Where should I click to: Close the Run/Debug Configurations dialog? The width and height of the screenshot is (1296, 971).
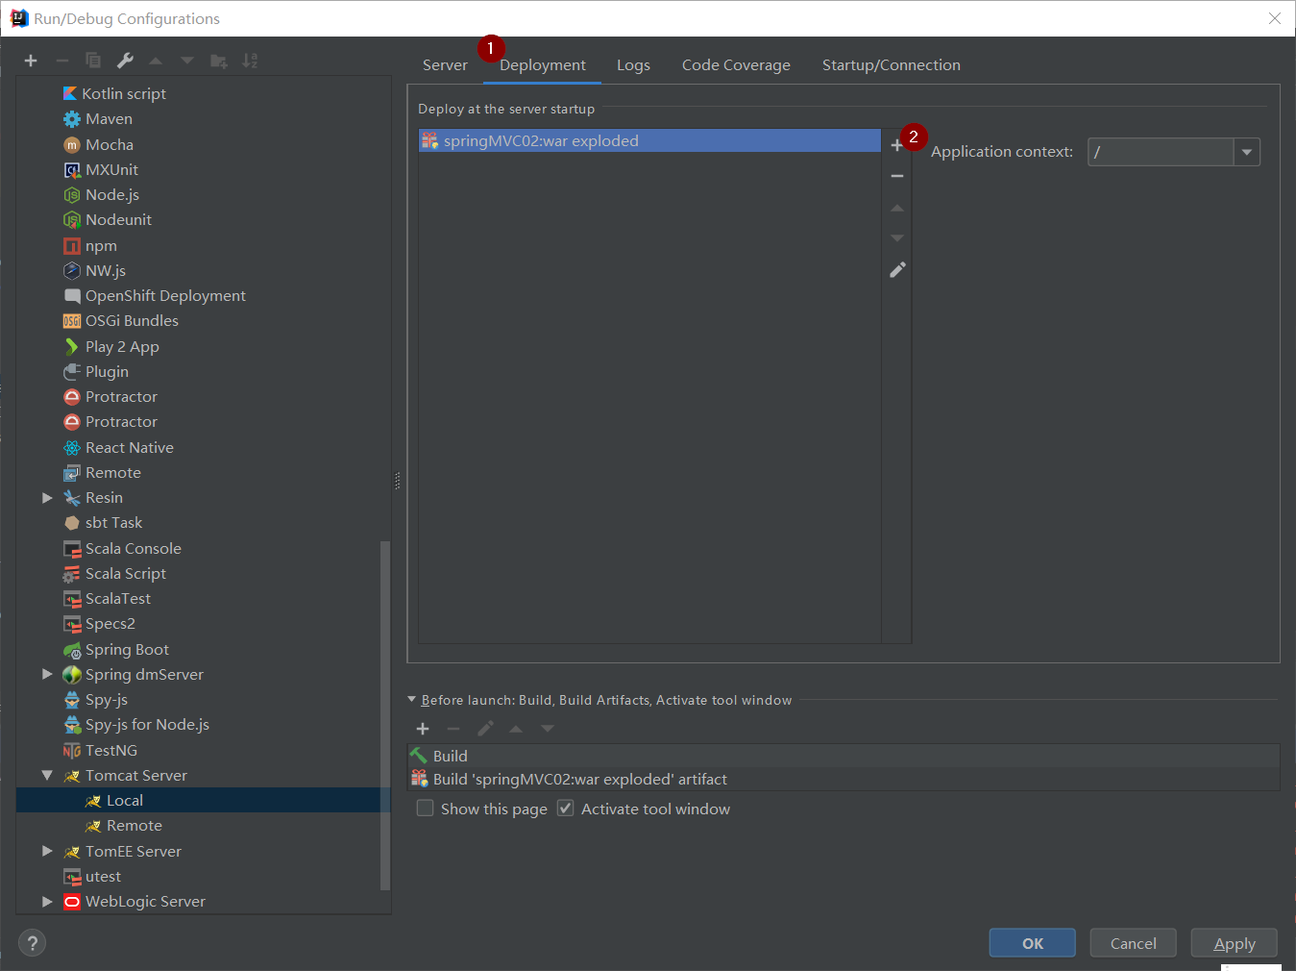[1275, 18]
